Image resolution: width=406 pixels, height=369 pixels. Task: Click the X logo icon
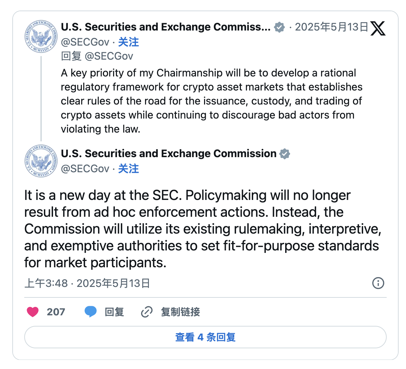[x=378, y=28]
